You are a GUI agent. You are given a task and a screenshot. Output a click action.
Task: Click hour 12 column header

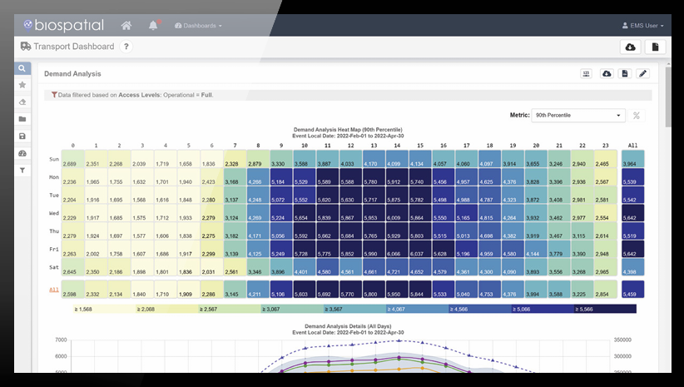coord(350,146)
